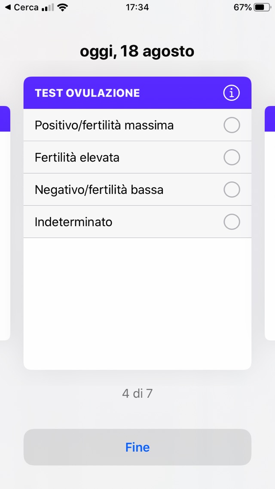
Task: Open the ovulation test info icon
Action: tap(232, 93)
